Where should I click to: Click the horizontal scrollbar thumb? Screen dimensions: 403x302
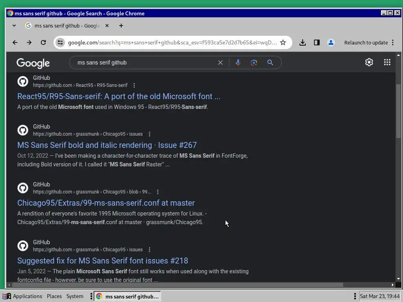(177, 285)
